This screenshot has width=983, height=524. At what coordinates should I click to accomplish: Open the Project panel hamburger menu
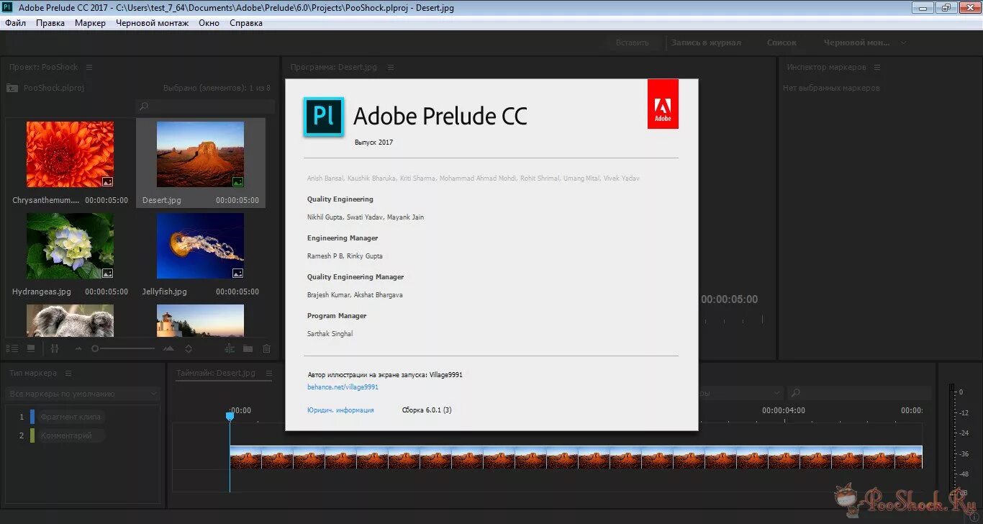click(x=89, y=67)
